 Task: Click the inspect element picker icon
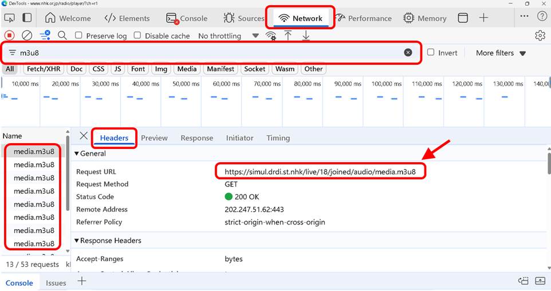(x=9, y=18)
